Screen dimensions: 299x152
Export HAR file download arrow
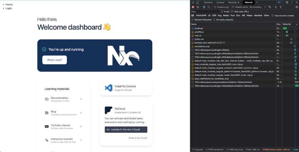point(281,7)
